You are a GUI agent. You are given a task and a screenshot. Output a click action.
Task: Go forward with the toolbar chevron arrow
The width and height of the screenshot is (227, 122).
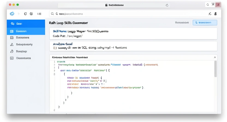point(19,14)
